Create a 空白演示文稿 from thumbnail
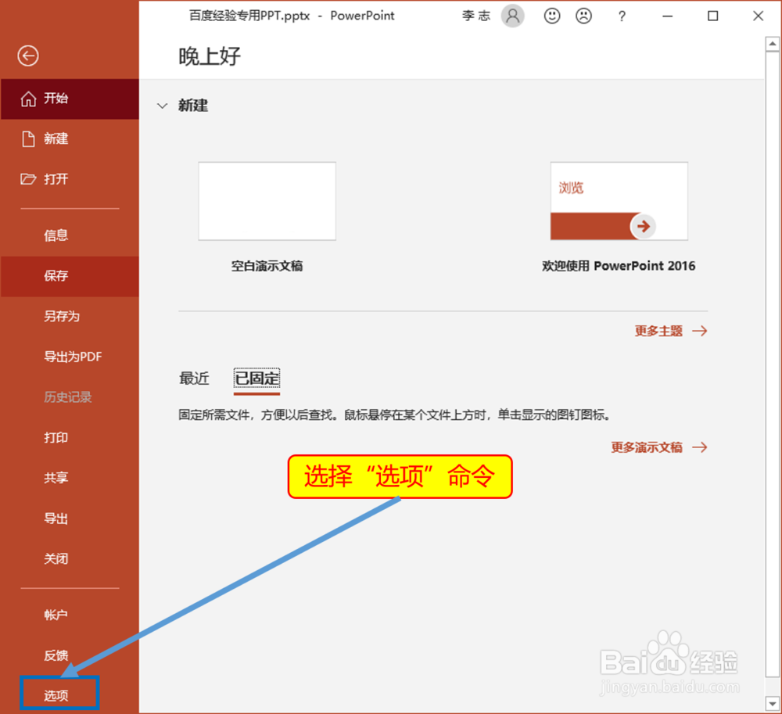 (x=267, y=201)
